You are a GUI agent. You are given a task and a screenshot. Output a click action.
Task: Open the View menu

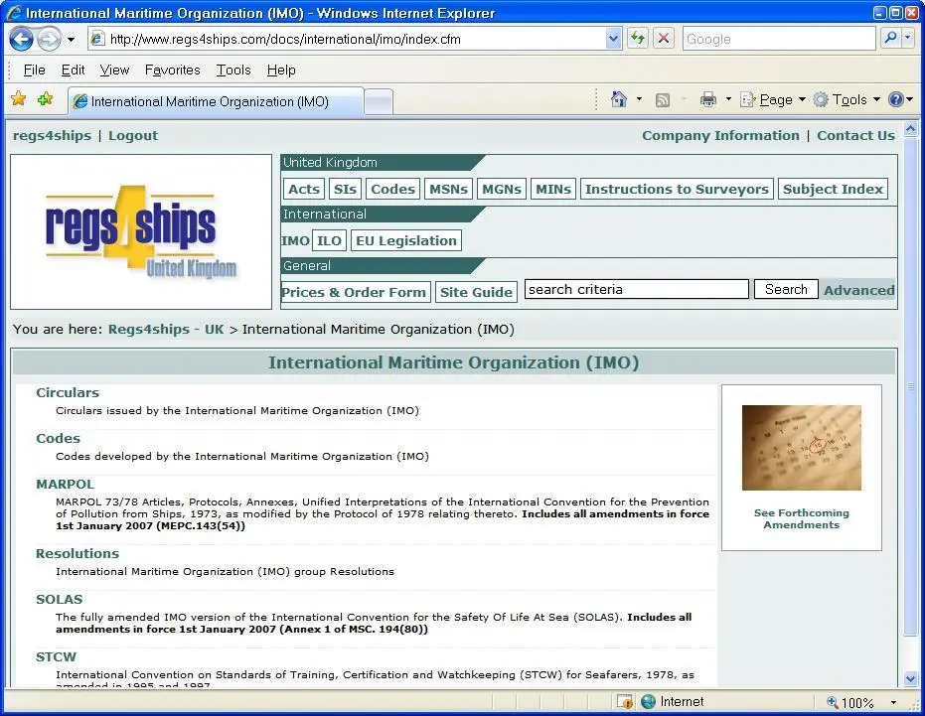(114, 70)
